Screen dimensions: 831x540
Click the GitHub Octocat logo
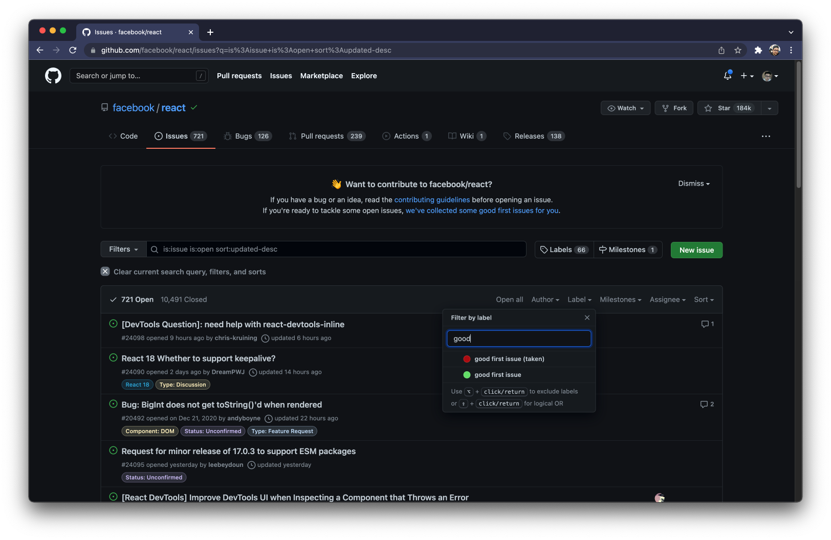coord(53,76)
